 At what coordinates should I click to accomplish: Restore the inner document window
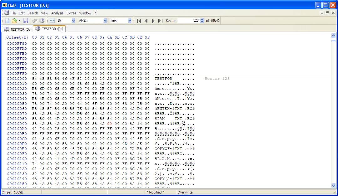click(327, 13)
